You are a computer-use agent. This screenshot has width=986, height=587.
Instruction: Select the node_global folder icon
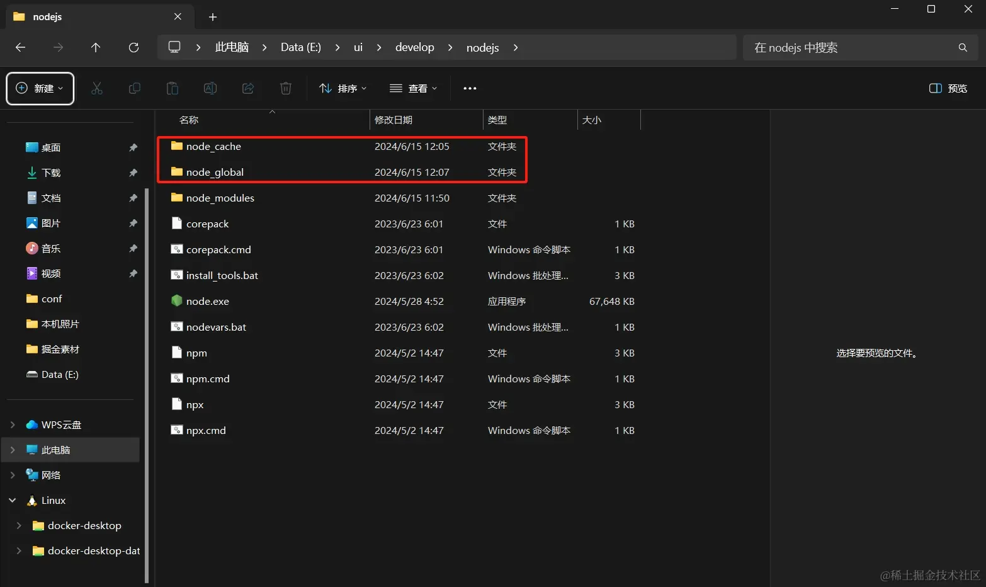pyautogui.click(x=177, y=172)
